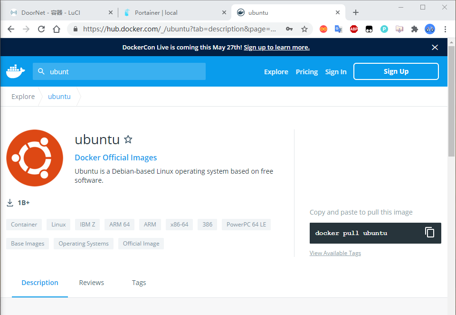Open a new browser tab
Viewport: 456px width, 315px height.
coord(355,12)
